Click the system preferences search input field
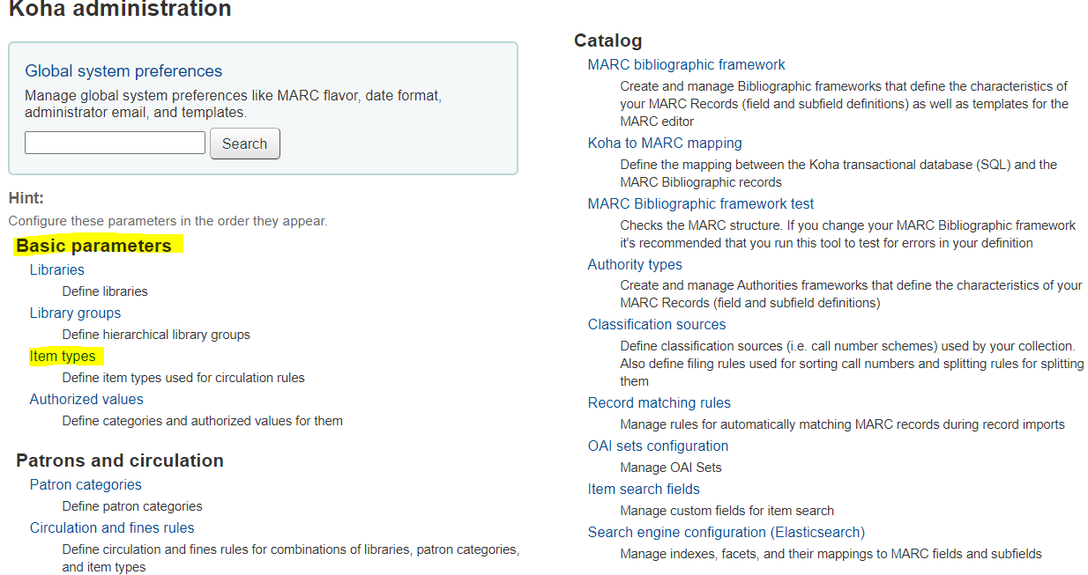 tap(115, 143)
